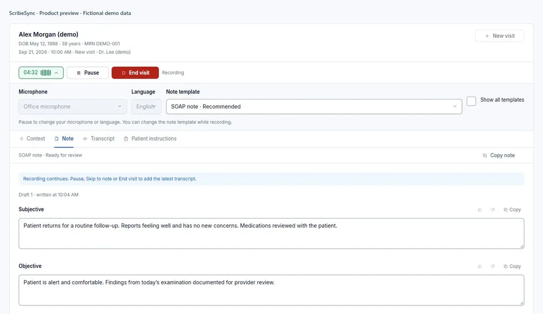Enable Show all templates checkbox
Screen dimensions: 543x314
(x=471, y=101)
